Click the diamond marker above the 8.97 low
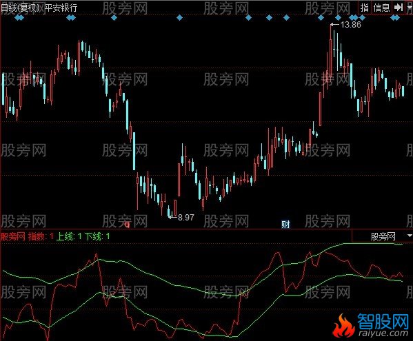413x341 pixels. point(180,18)
